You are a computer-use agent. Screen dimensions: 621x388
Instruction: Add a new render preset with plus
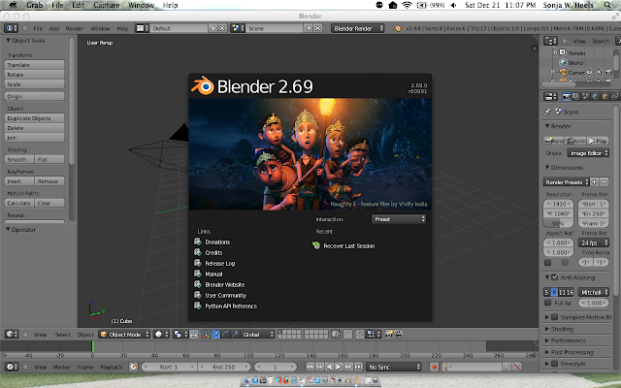594,181
